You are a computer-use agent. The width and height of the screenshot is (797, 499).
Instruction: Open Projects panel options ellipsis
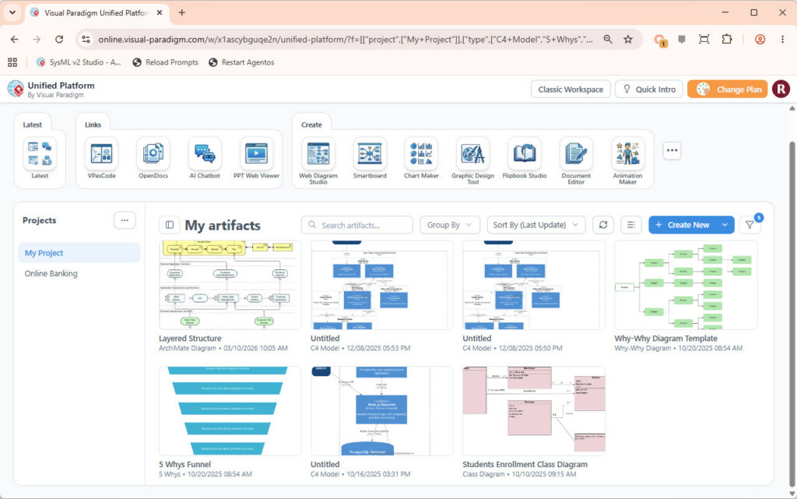(125, 220)
